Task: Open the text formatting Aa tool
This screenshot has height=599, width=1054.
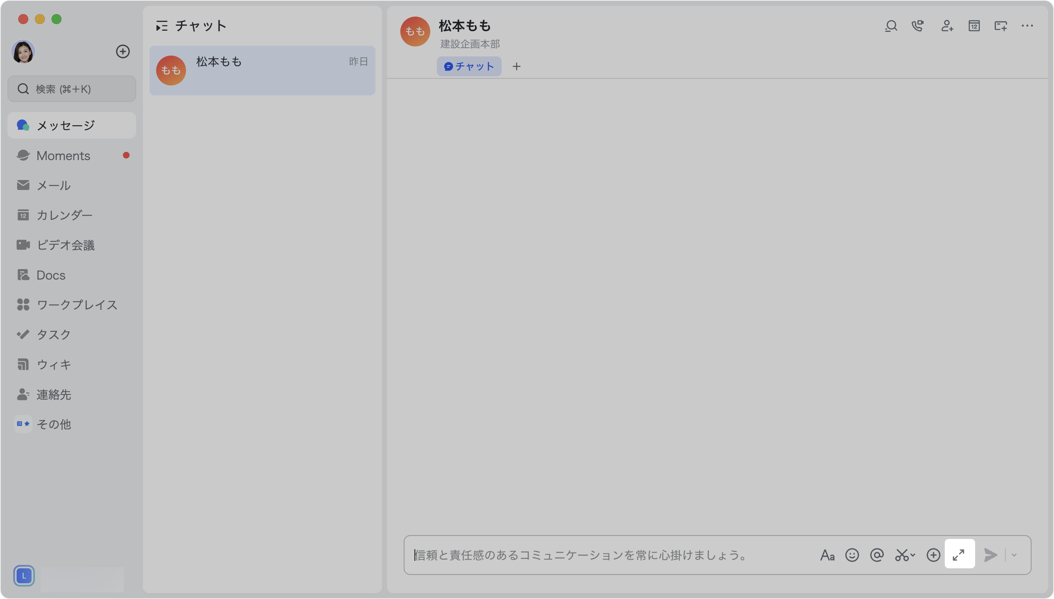Action: coord(827,555)
